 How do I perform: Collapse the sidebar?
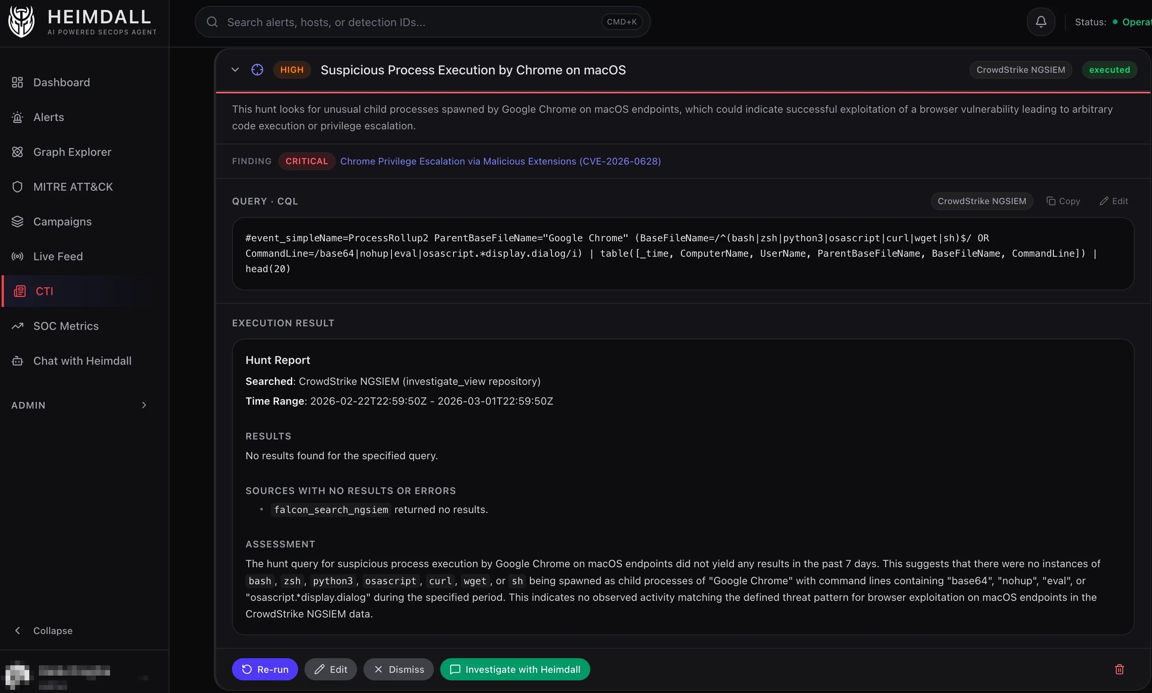pyautogui.click(x=43, y=631)
